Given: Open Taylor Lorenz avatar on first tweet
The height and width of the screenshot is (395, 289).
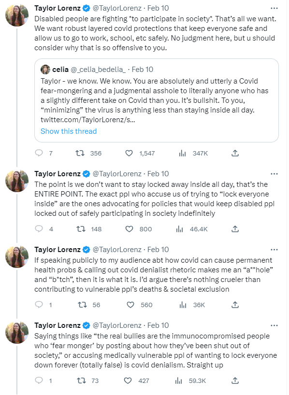Looking at the screenshot, I should (17, 15).
